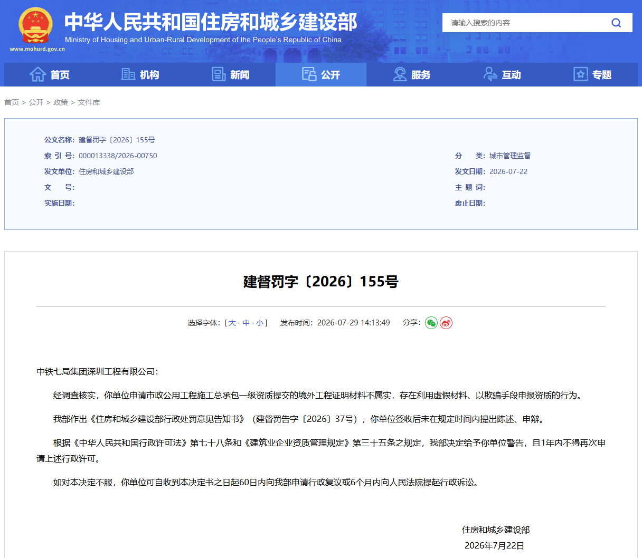Share via the Weibo icon

pos(446,323)
